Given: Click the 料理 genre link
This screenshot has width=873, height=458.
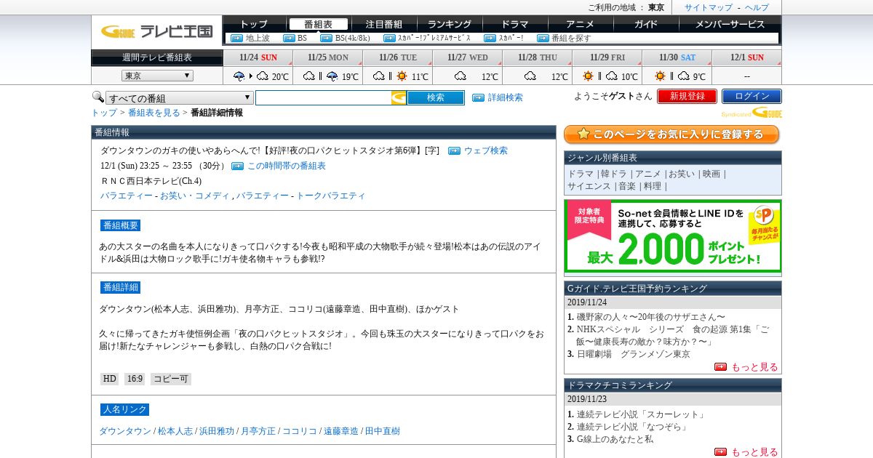Looking at the screenshot, I should (653, 186).
